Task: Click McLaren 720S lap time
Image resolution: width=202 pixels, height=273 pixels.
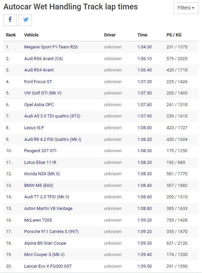Action: tap(144, 220)
